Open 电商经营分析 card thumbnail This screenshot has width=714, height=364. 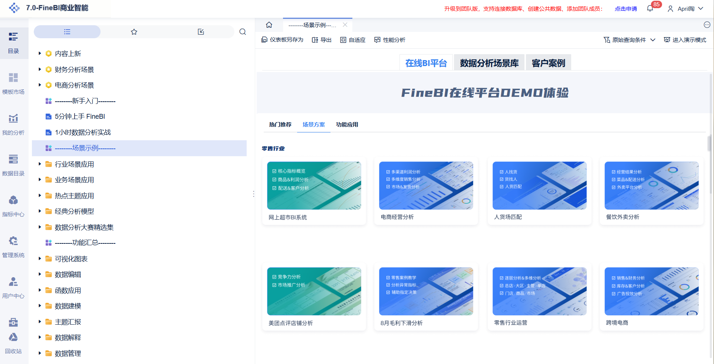[x=426, y=186]
